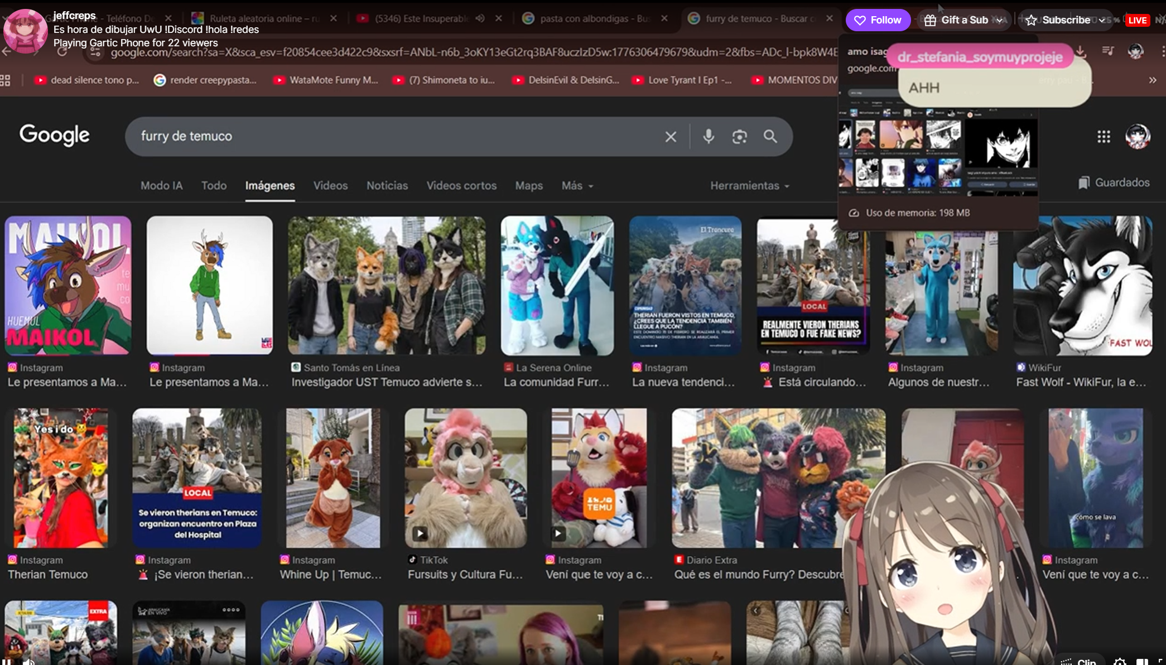Pause the stream playback
The image size is (1166, 665).
coord(7,662)
